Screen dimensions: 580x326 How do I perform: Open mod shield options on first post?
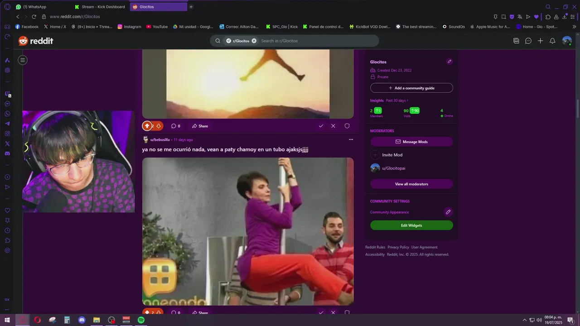click(x=347, y=126)
